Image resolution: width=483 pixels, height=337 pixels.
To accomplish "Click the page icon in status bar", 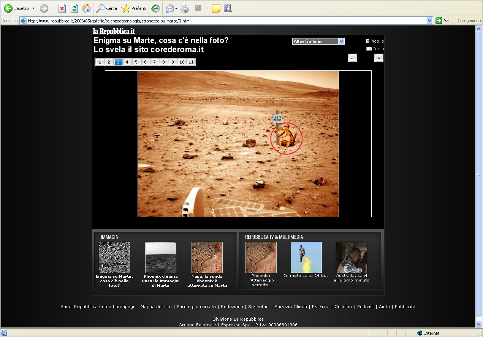I will 4,333.
